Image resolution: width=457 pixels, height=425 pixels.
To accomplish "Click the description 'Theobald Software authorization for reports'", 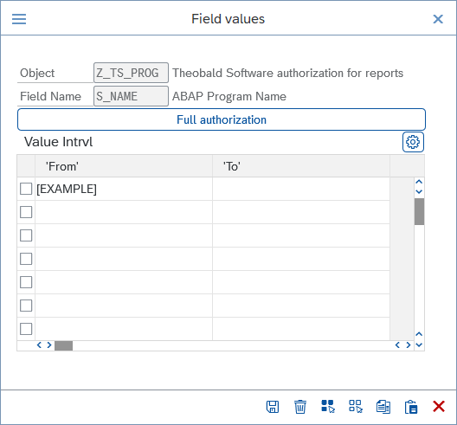I will [287, 73].
